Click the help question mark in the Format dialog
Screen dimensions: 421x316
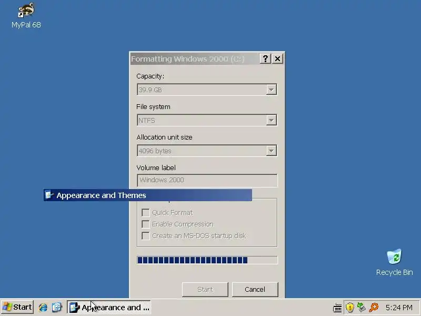(x=265, y=58)
